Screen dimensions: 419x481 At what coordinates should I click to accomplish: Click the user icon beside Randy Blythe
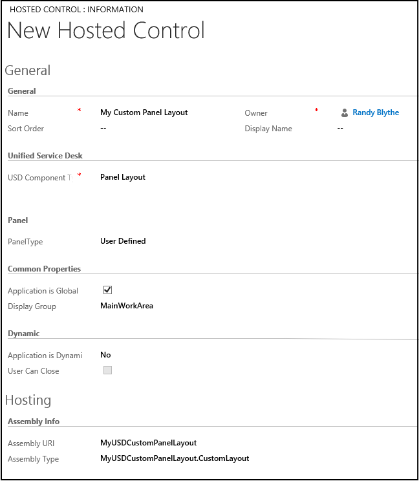pos(345,113)
